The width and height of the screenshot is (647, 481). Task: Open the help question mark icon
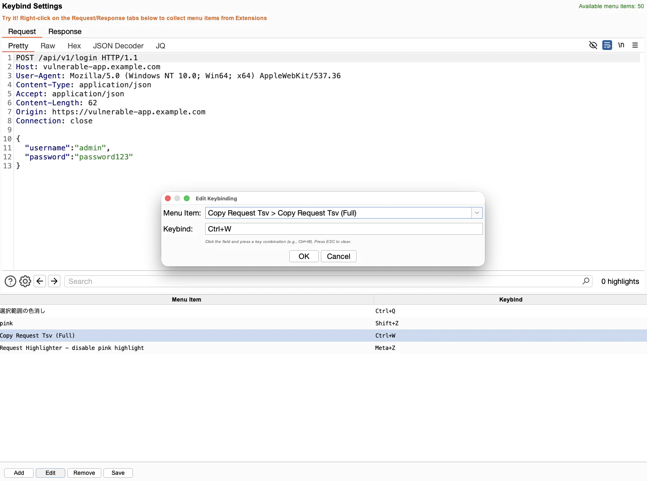coord(10,281)
